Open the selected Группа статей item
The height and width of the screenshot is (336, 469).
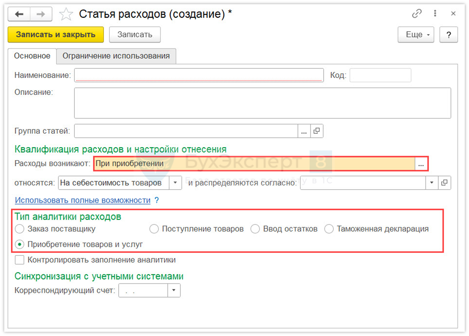point(316,131)
